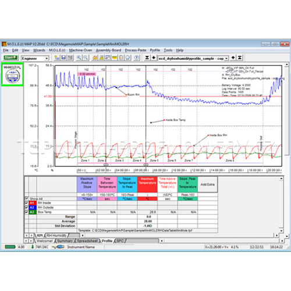Open the Edit menu
291x291 pixels.
[x=15, y=50]
